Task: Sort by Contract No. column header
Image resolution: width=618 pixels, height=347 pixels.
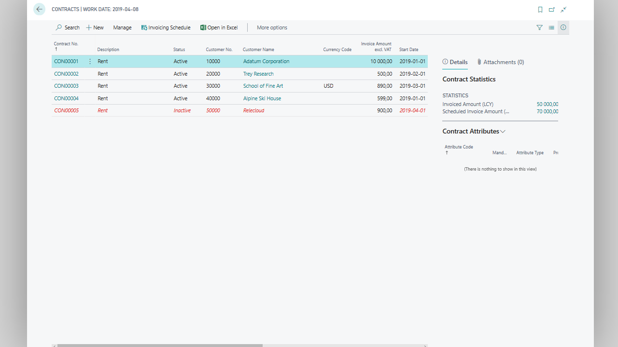Action: [x=66, y=44]
